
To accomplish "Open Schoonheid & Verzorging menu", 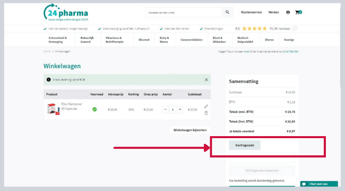I will pyautogui.click(x=57, y=40).
